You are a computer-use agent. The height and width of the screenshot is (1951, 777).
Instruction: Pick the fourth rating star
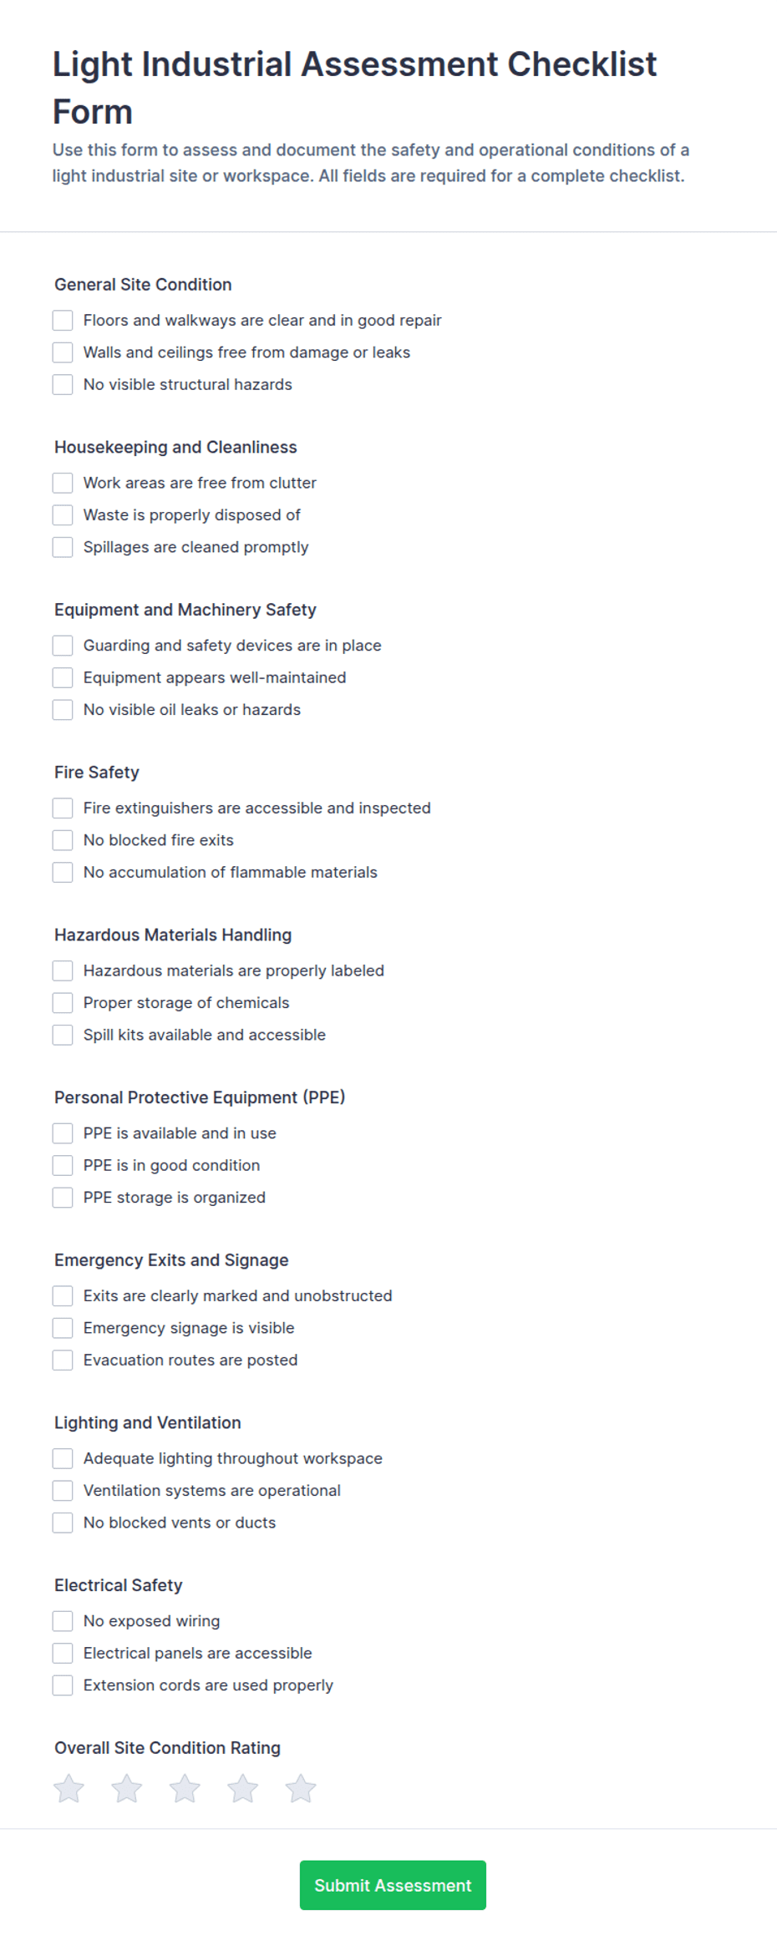(x=242, y=1788)
